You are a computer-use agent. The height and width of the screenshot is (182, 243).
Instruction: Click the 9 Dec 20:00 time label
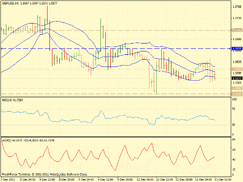tap(125, 180)
